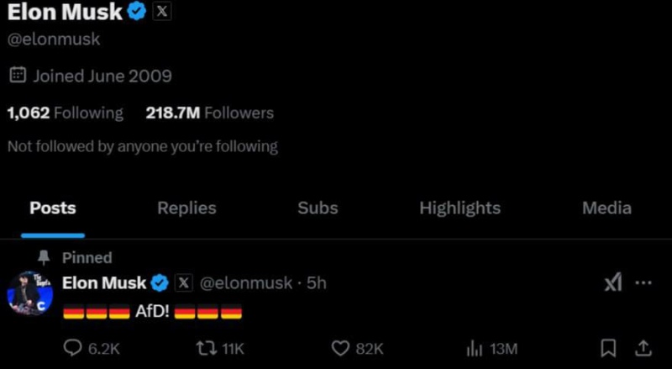Bookmark the pinned post
Image resolution: width=672 pixels, height=369 pixels.
pos(610,348)
